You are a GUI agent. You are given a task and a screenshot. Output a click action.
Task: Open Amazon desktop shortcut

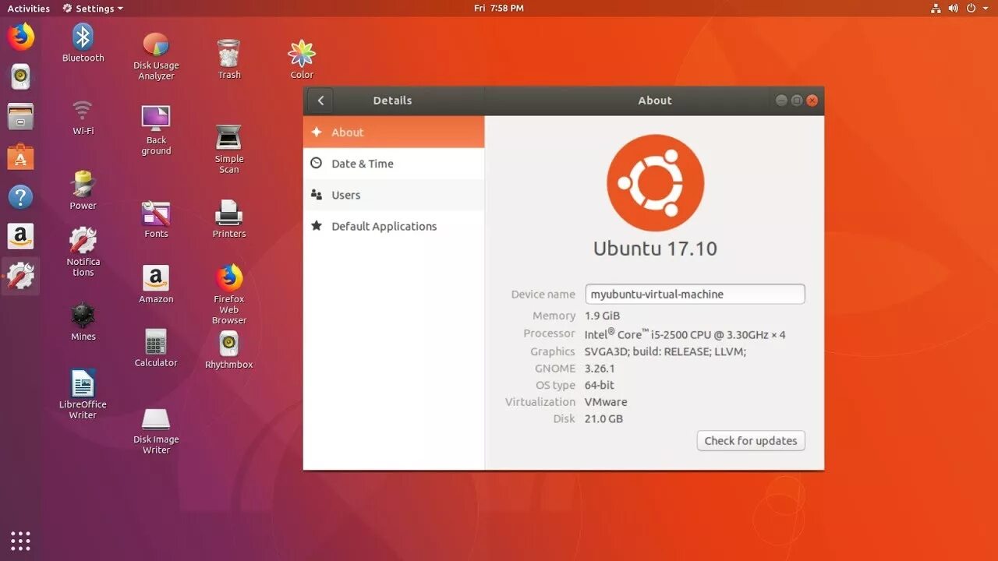(x=156, y=284)
